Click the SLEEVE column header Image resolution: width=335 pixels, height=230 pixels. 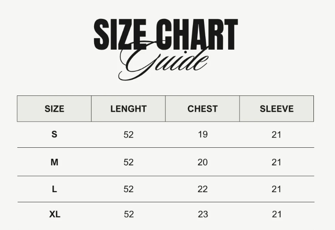[x=277, y=109]
